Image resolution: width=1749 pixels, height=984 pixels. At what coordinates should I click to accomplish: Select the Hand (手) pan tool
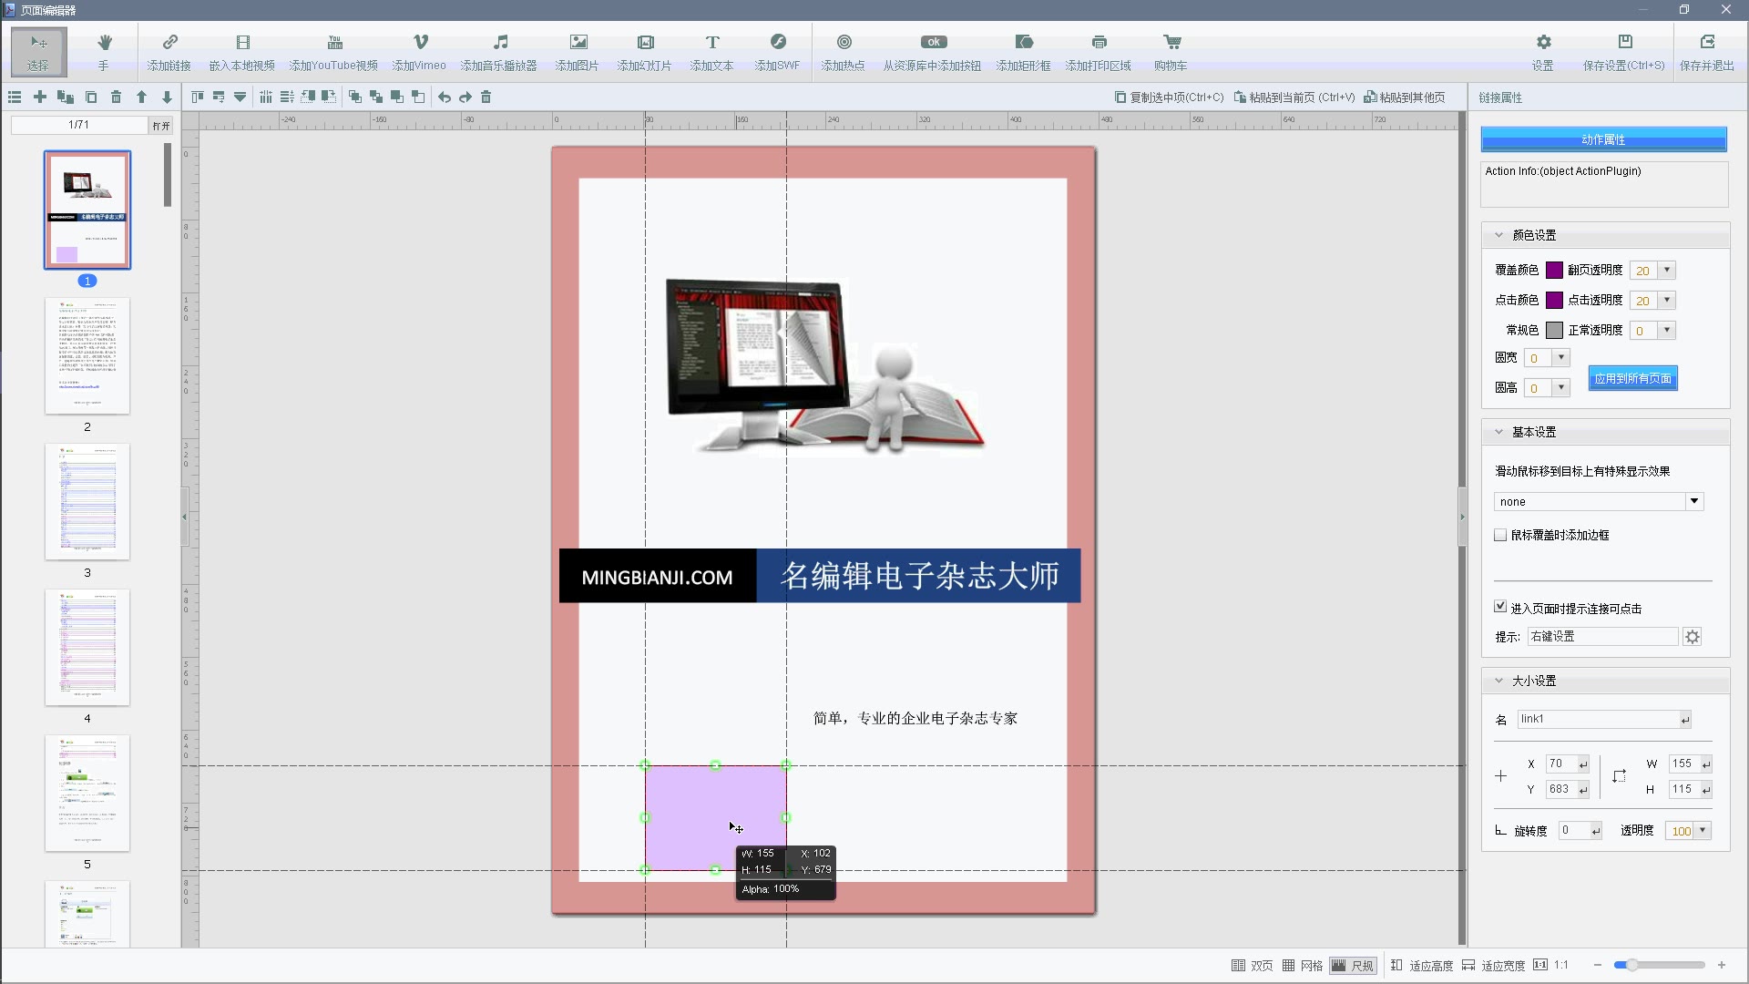104,51
